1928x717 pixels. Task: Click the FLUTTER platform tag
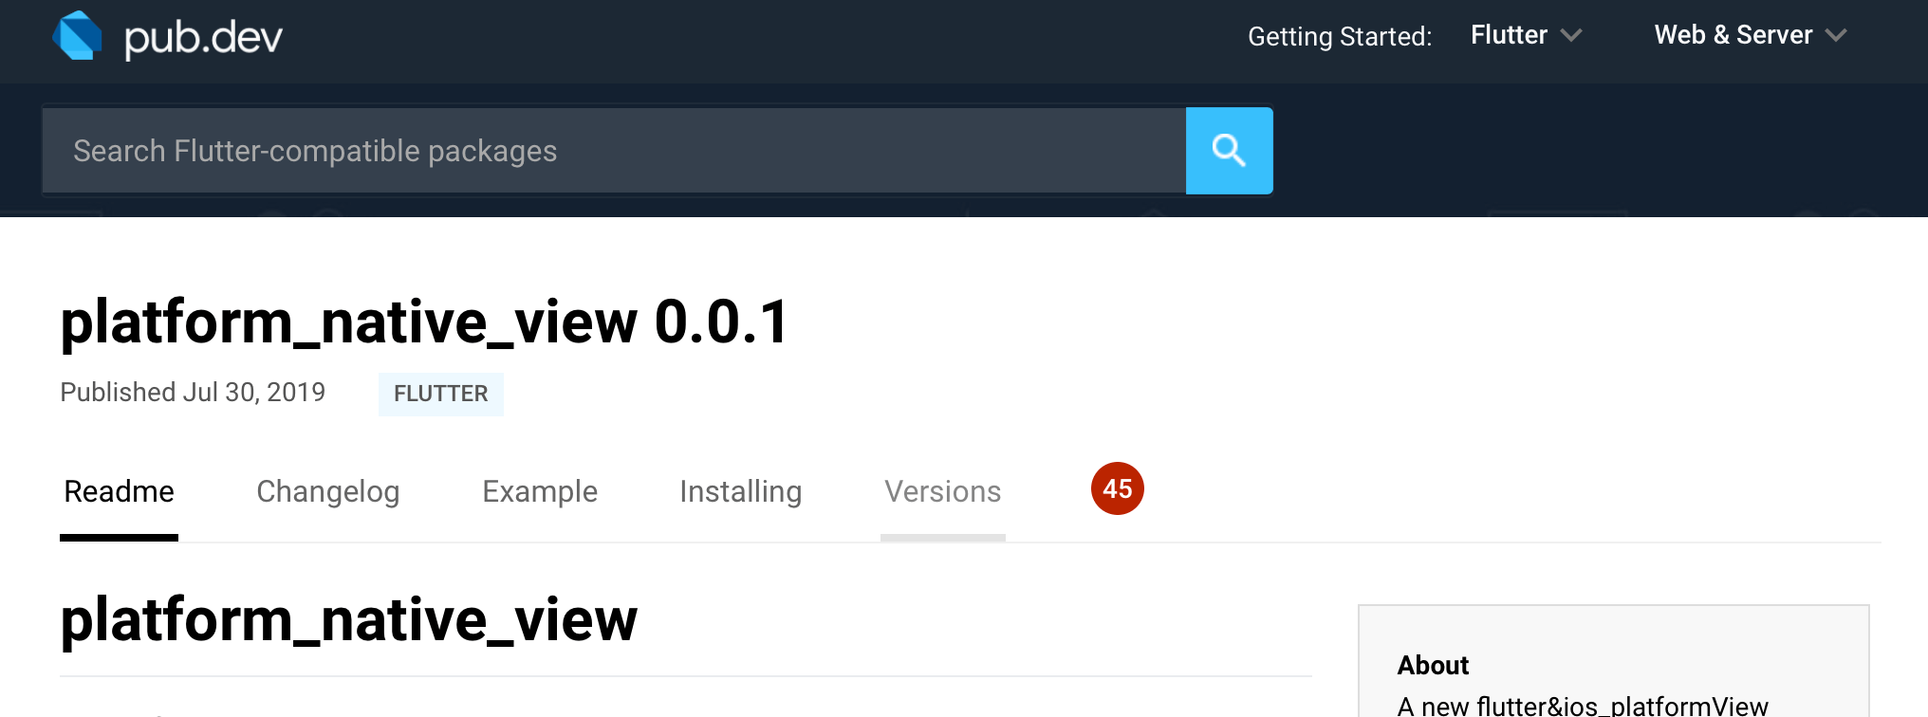(441, 394)
